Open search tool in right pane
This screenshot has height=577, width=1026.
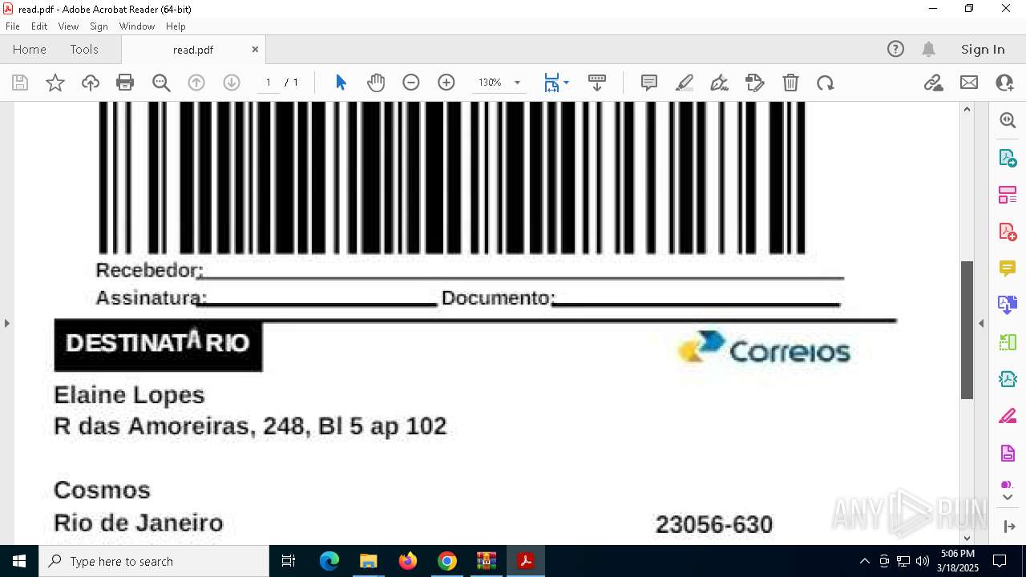[1008, 120]
